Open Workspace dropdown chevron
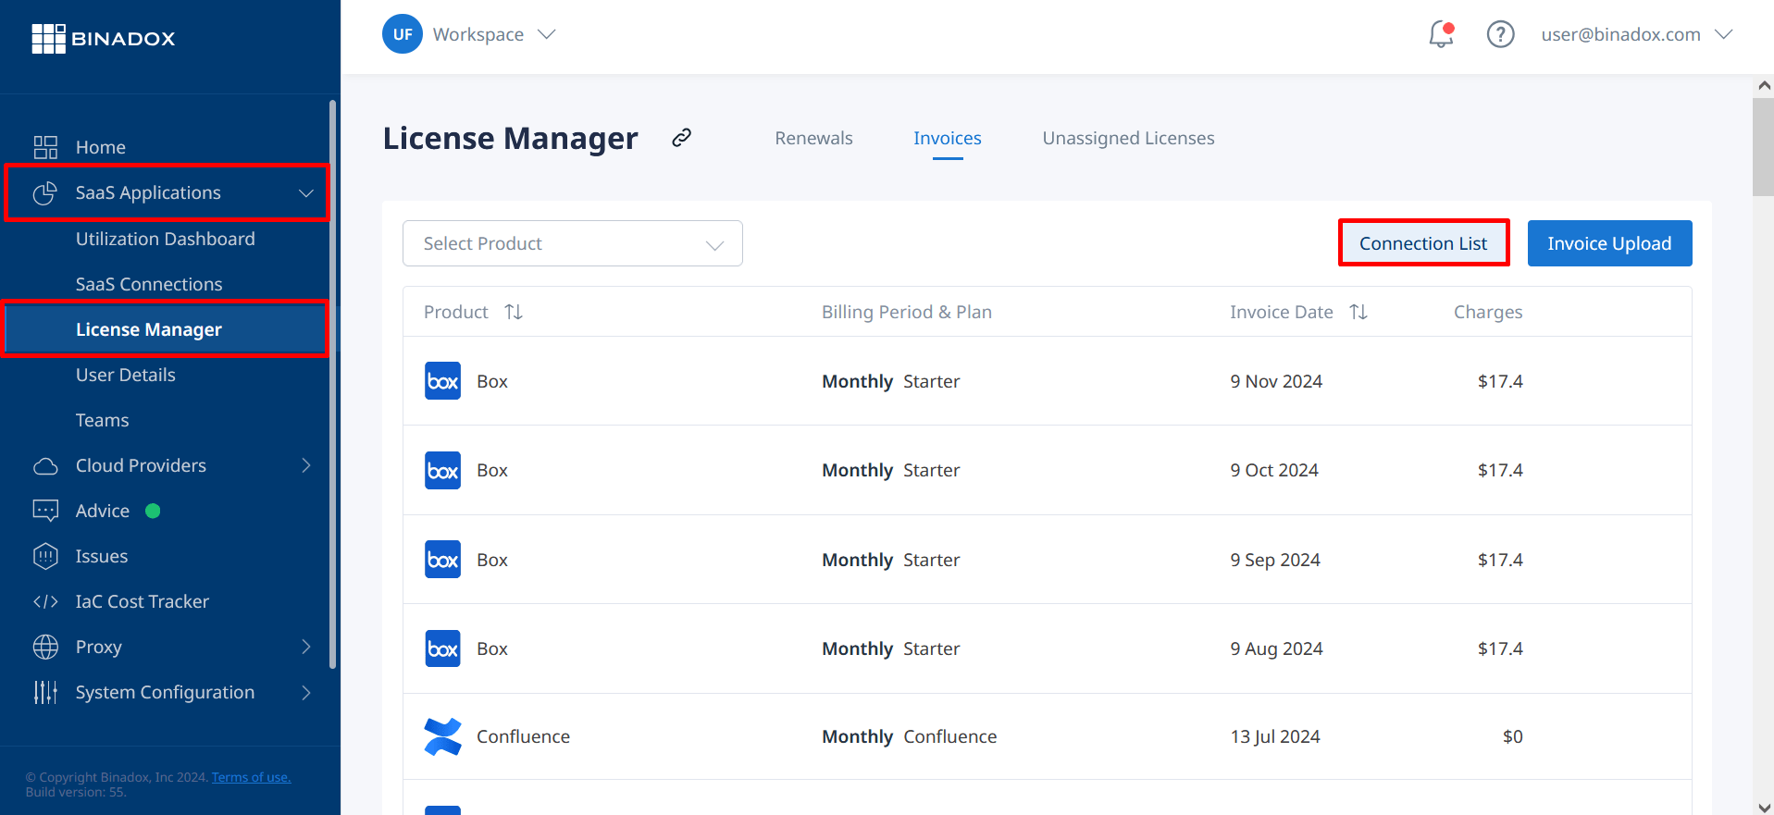This screenshot has height=815, width=1774. click(x=547, y=34)
